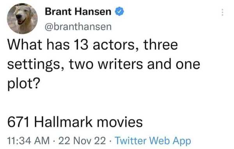The image size is (234, 149).
Task: Click the 22 Nov 22 date
Action: point(82,141)
